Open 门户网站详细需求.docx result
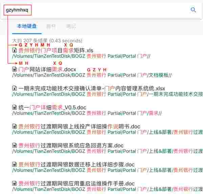This screenshot has height=196, width=203. click(47, 69)
